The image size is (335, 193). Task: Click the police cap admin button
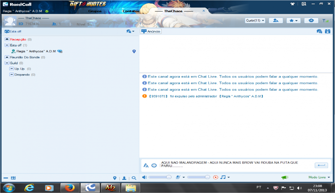(311, 20)
